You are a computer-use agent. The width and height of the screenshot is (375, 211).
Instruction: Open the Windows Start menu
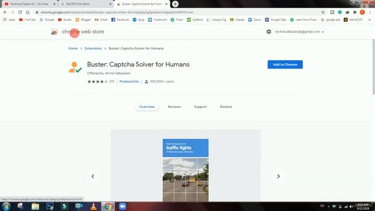pos(6,206)
